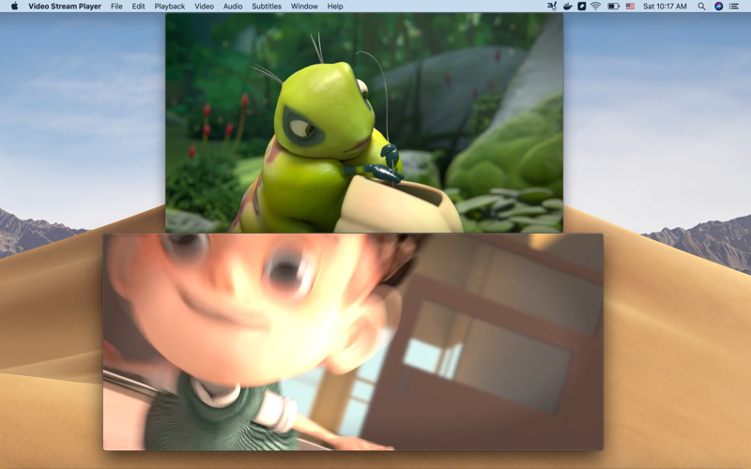Open the Playback menu
The width and height of the screenshot is (751, 469).
(170, 7)
